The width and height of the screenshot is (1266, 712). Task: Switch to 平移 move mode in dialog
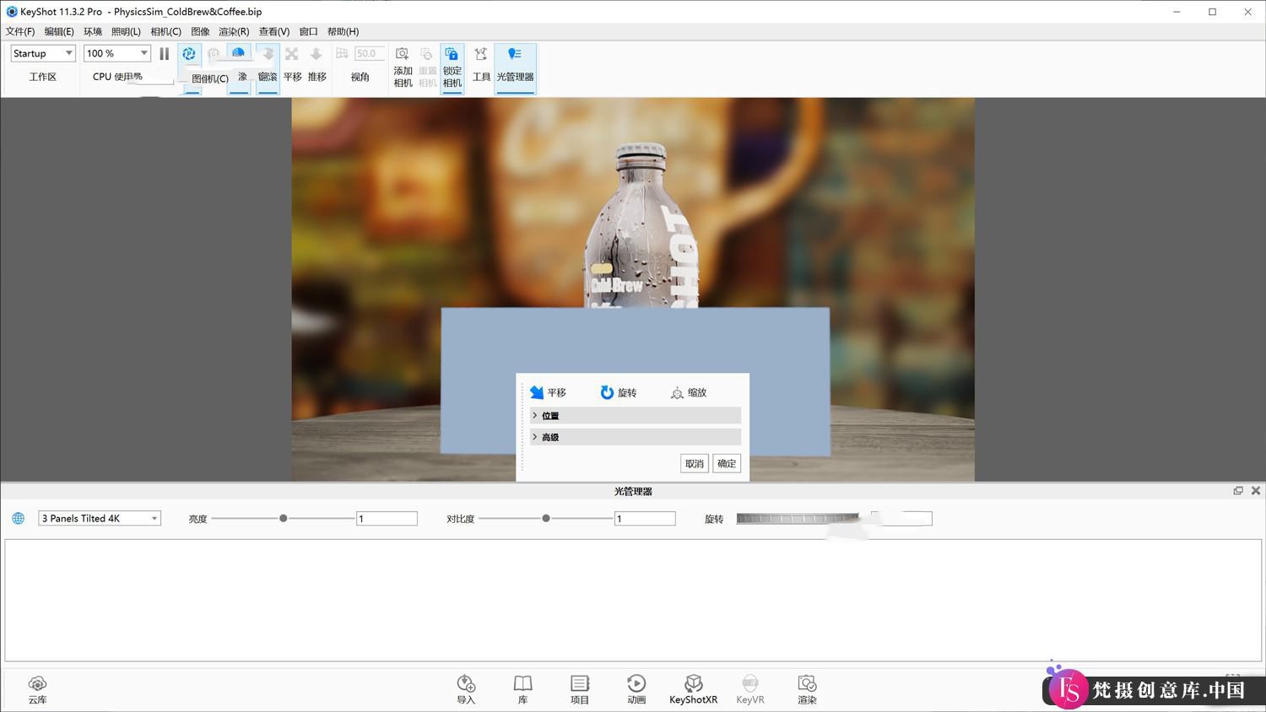(x=548, y=392)
